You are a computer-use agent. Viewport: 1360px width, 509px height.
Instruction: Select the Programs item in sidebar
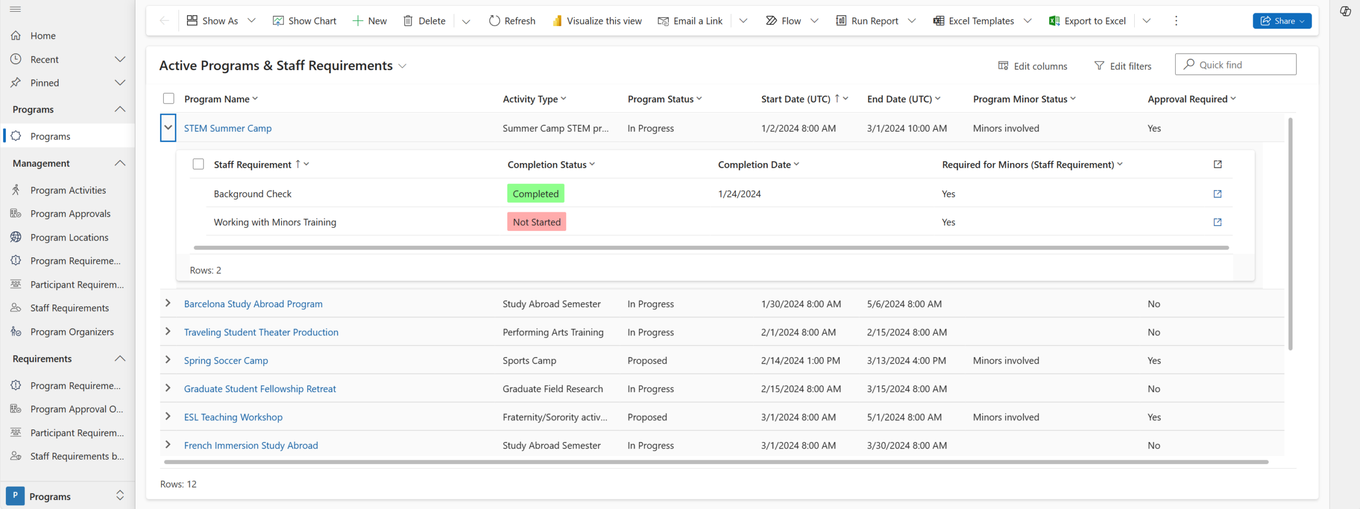[x=67, y=136]
